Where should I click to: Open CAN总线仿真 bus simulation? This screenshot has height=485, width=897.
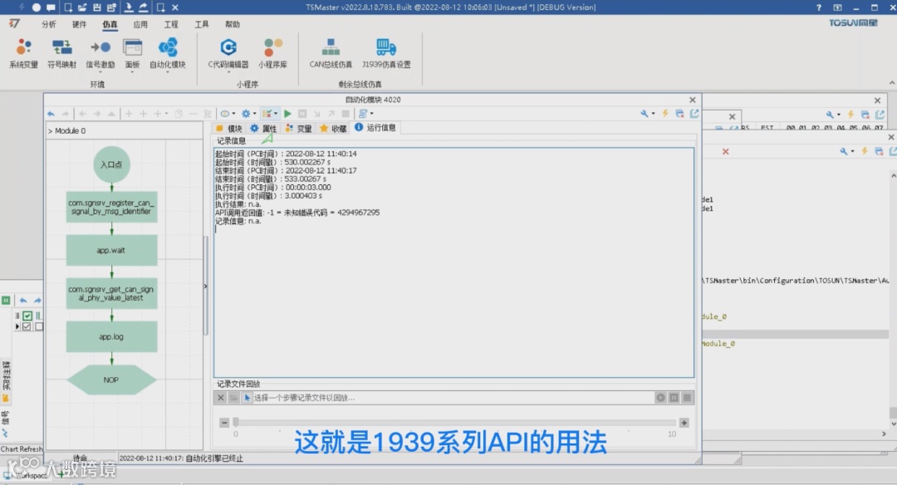click(x=331, y=53)
